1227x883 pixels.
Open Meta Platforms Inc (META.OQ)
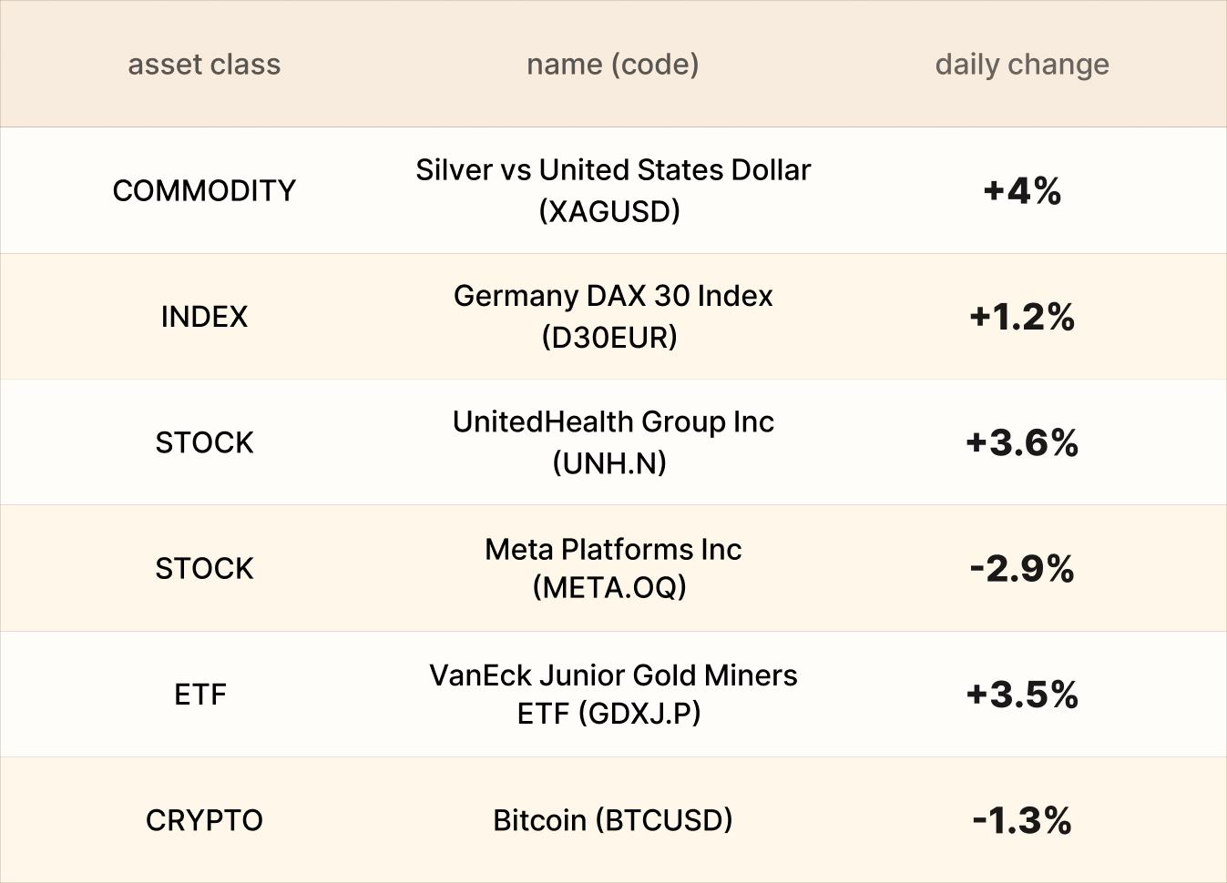[613, 568]
